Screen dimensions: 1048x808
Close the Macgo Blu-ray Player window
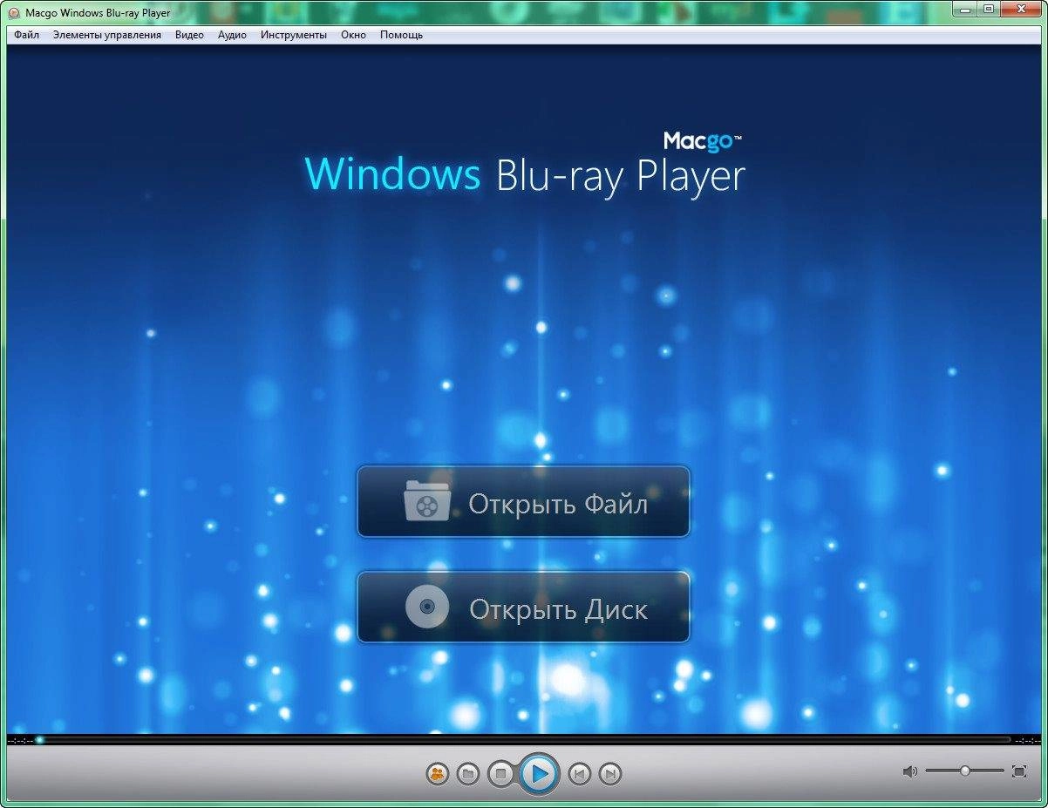(x=1020, y=9)
